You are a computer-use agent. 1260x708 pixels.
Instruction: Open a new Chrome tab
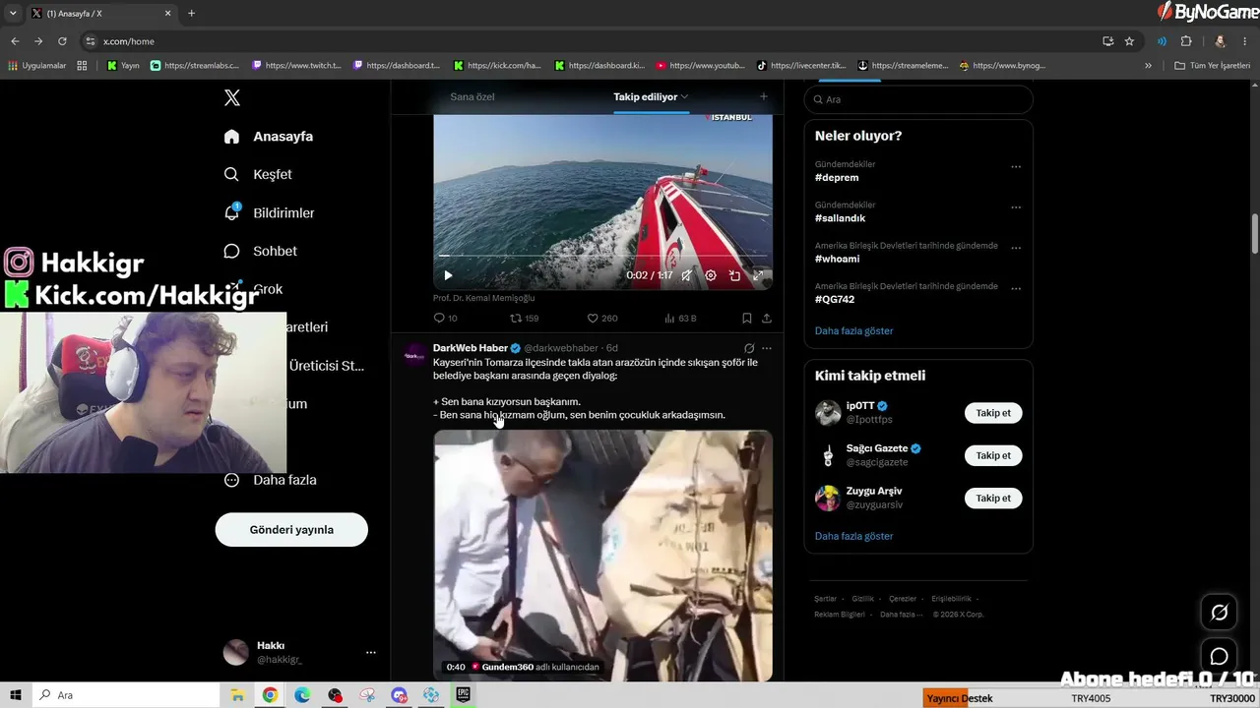click(191, 13)
